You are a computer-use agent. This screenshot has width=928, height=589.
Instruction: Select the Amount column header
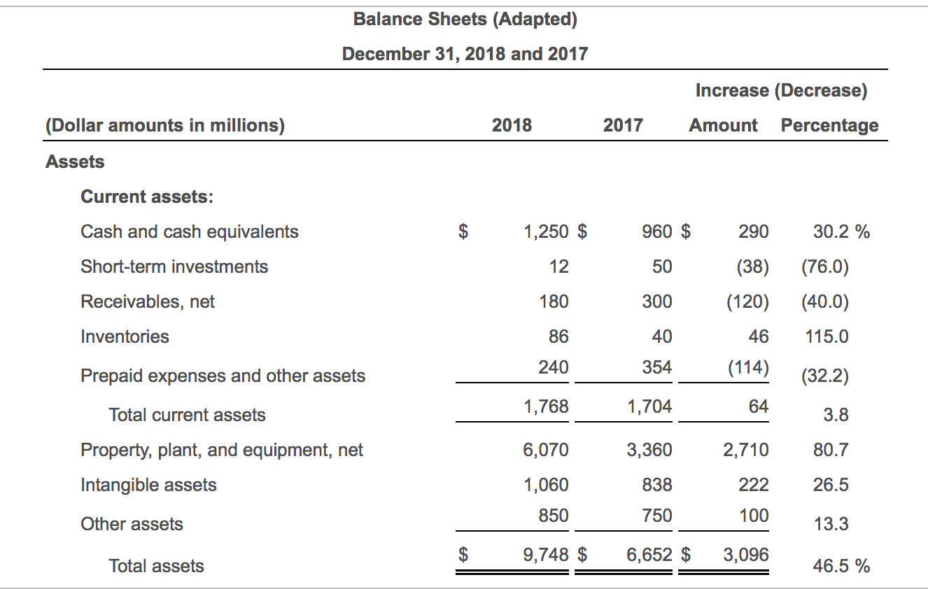724,125
